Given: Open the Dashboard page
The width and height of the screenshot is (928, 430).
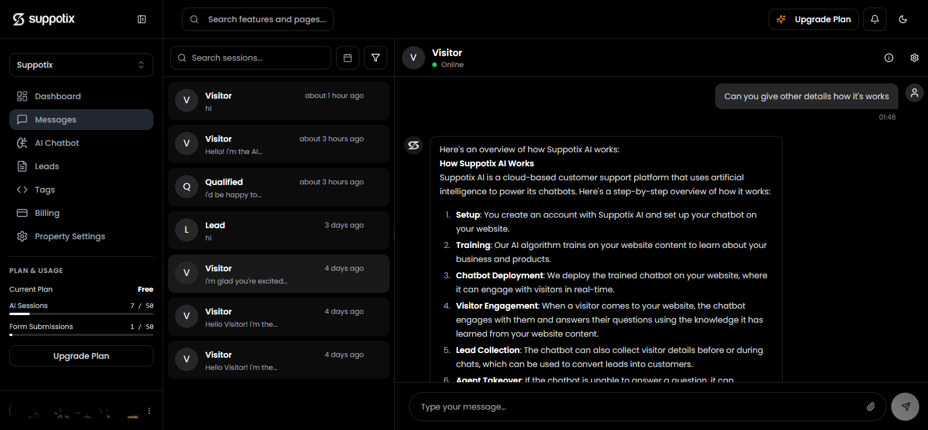Looking at the screenshot, I should click(x=81, y=96).
